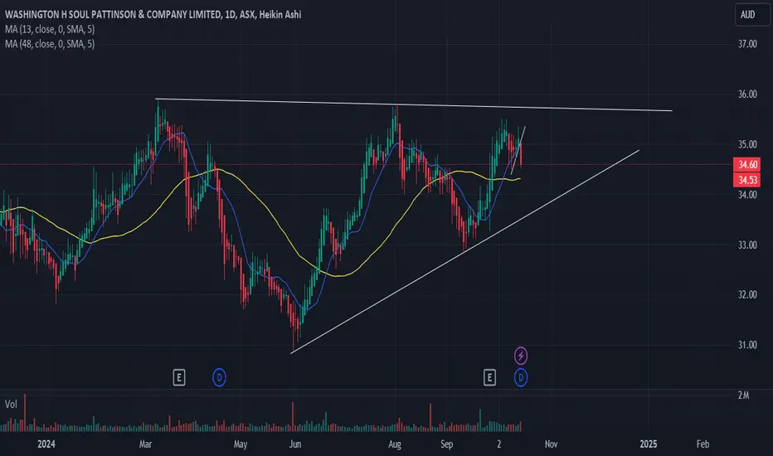The height and width of the screenshot is (456, 773).
Task: Click the Feb label on time axis
Action: point(703,444)
